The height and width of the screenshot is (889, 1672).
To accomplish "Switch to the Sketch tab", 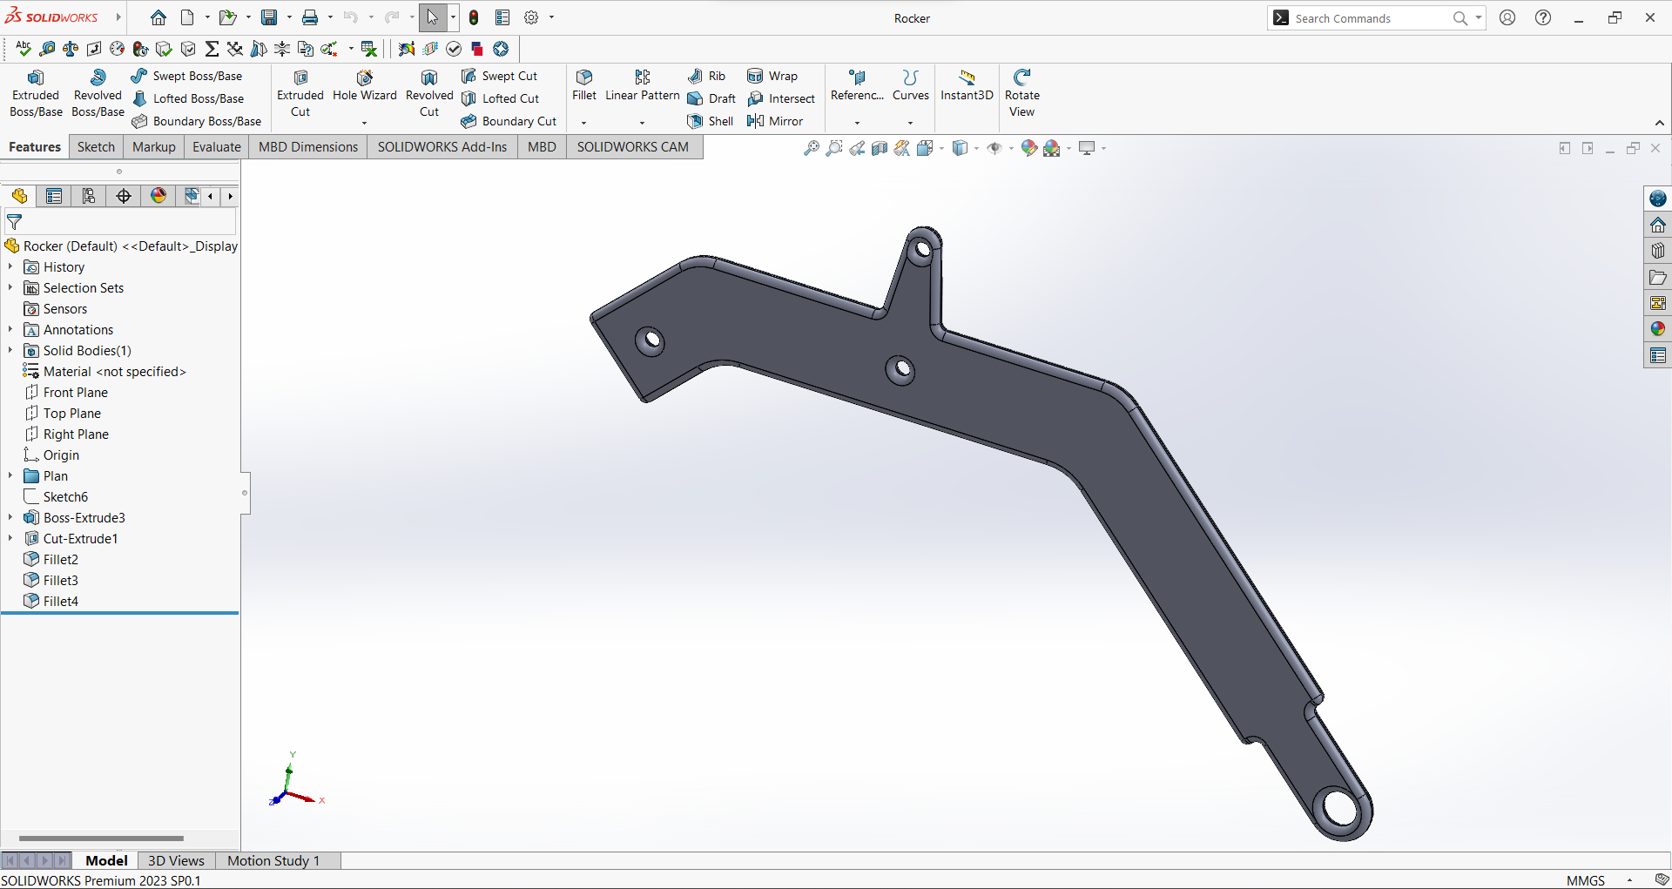I will click(x=96, y=147).
